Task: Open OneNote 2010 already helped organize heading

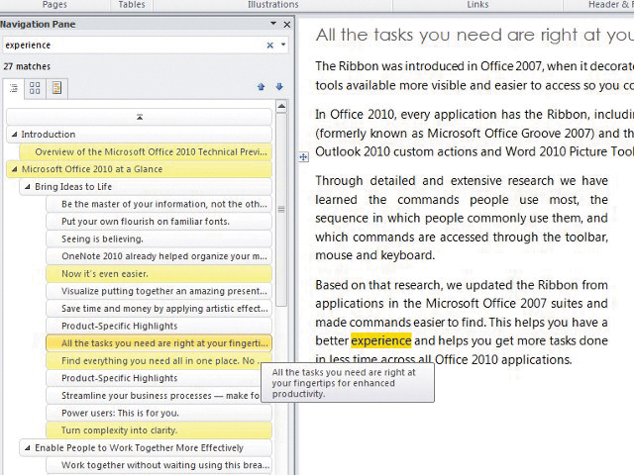Action: 158,256
